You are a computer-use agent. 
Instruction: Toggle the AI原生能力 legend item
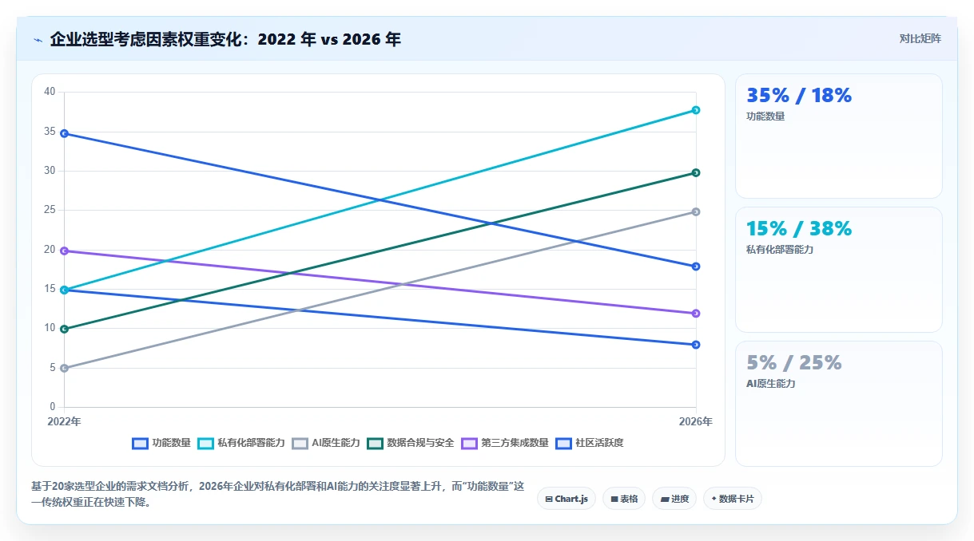click(326, 443)
